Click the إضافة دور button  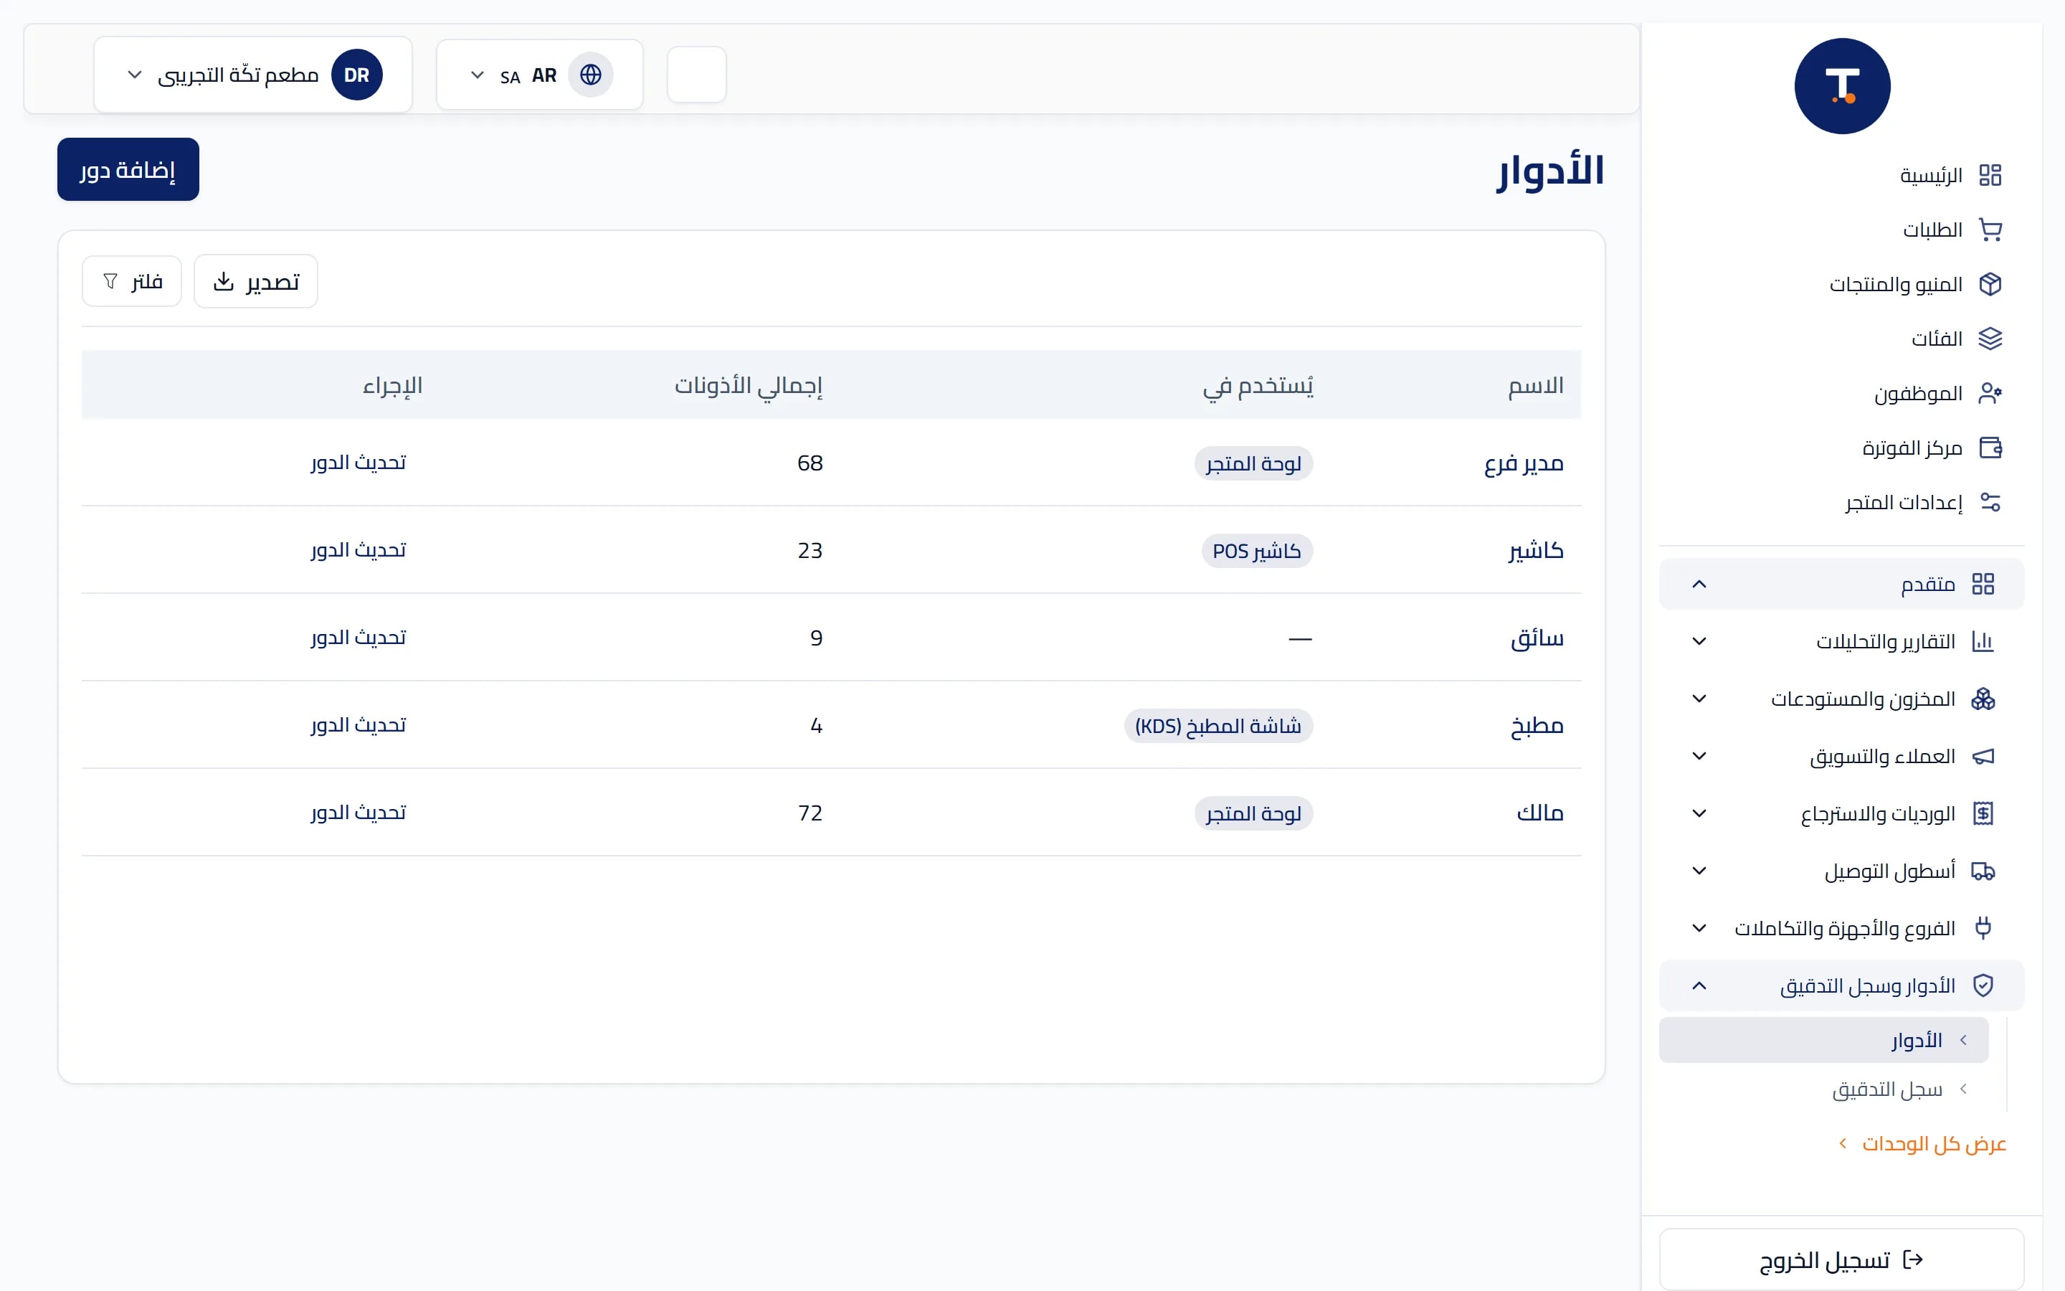128,170
